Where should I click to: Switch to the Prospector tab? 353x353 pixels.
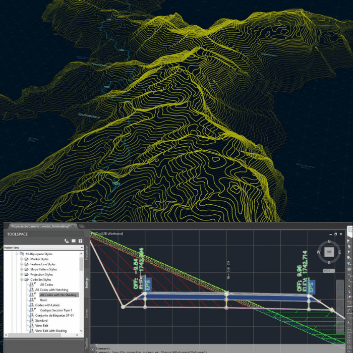[x=87, y=253]
